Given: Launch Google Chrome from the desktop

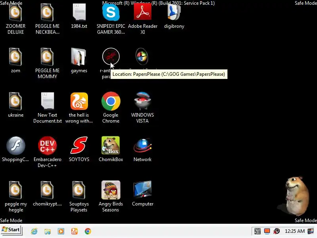Looking at the screenshot, I should click(x=111, y=101).
